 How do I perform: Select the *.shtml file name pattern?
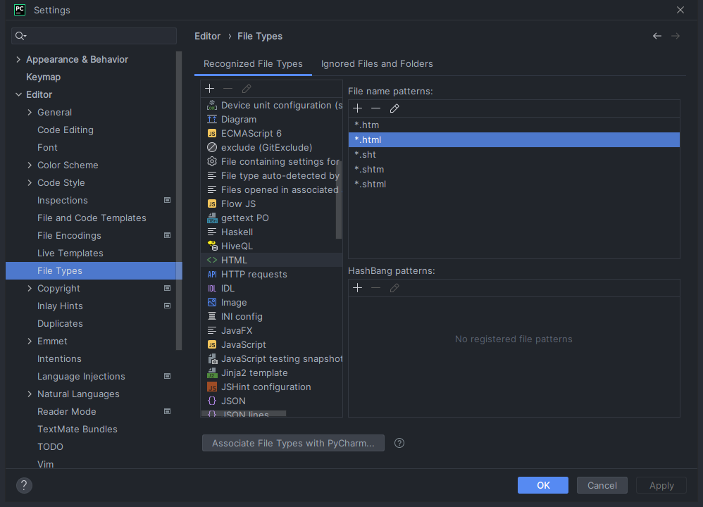click(x=371, y=184)
